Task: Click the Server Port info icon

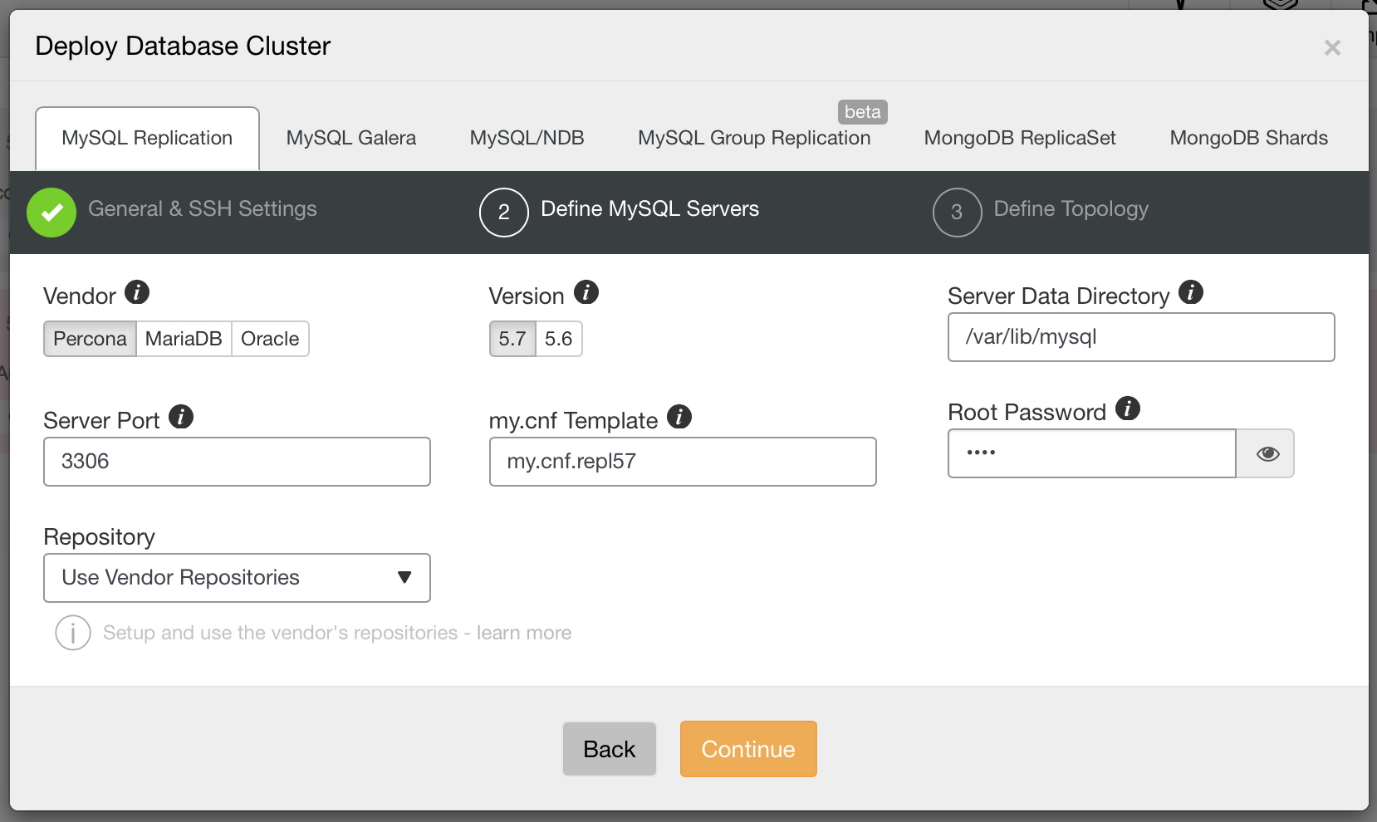Action: pos(181,417)
